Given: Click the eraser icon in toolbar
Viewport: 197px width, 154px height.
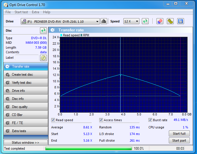Looking at the screenshot, I should tap(160, 21).
